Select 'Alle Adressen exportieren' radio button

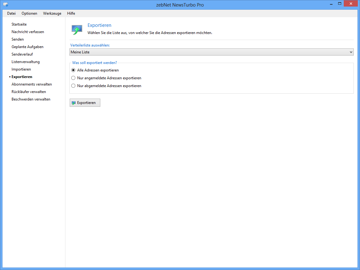[73, 70]
